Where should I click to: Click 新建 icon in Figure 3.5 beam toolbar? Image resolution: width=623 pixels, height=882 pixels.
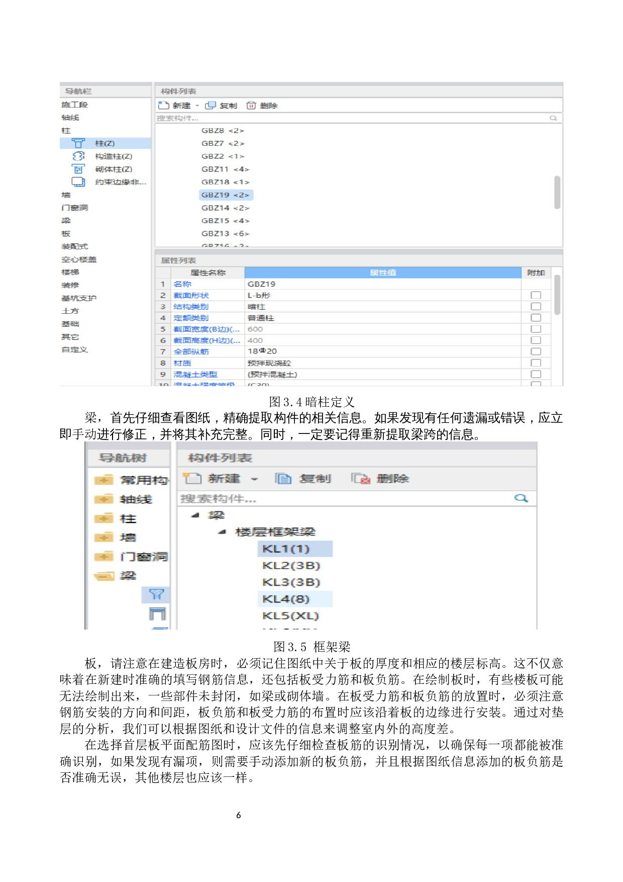[x=192, y=478]
